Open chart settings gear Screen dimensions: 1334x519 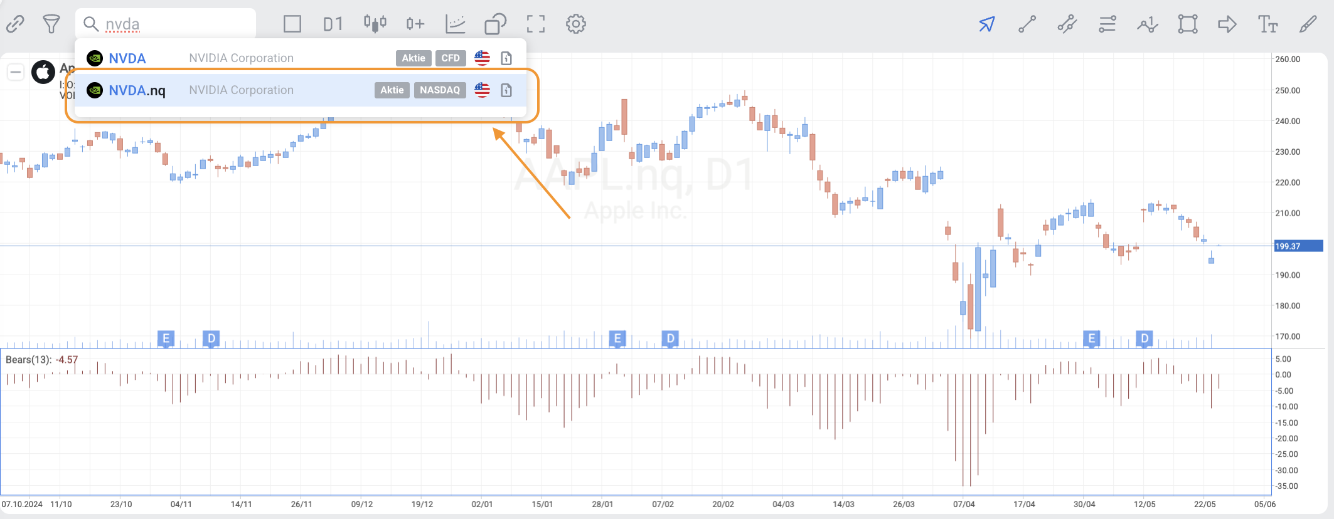click(576, 24)
